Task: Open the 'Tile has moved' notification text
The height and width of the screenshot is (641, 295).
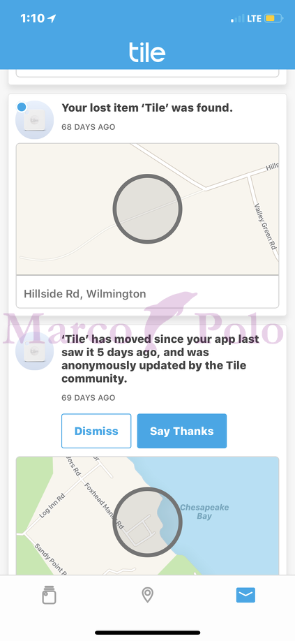Action: pos(160,359)
